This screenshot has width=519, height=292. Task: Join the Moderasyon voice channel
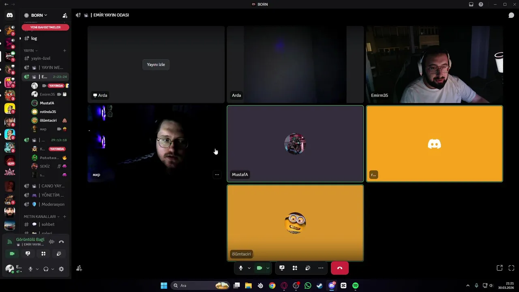point(45,204)
